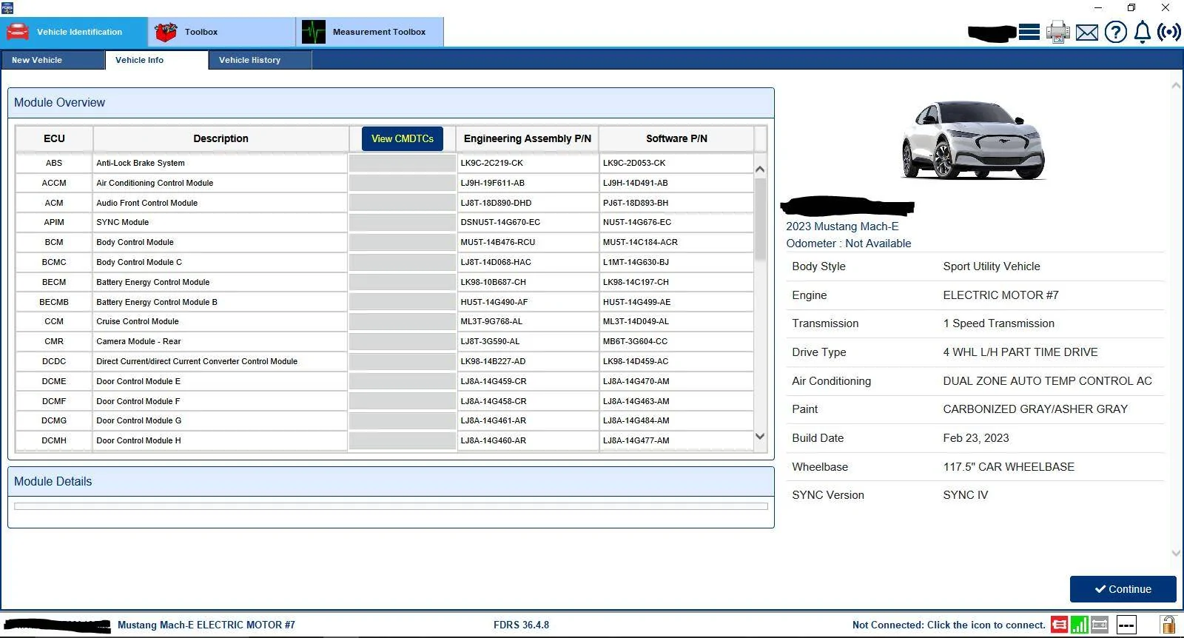The image size is (1184, 638).
Task: Click the module table scroll down arrow
Action: pyautogui.click(x=760, y=437)
